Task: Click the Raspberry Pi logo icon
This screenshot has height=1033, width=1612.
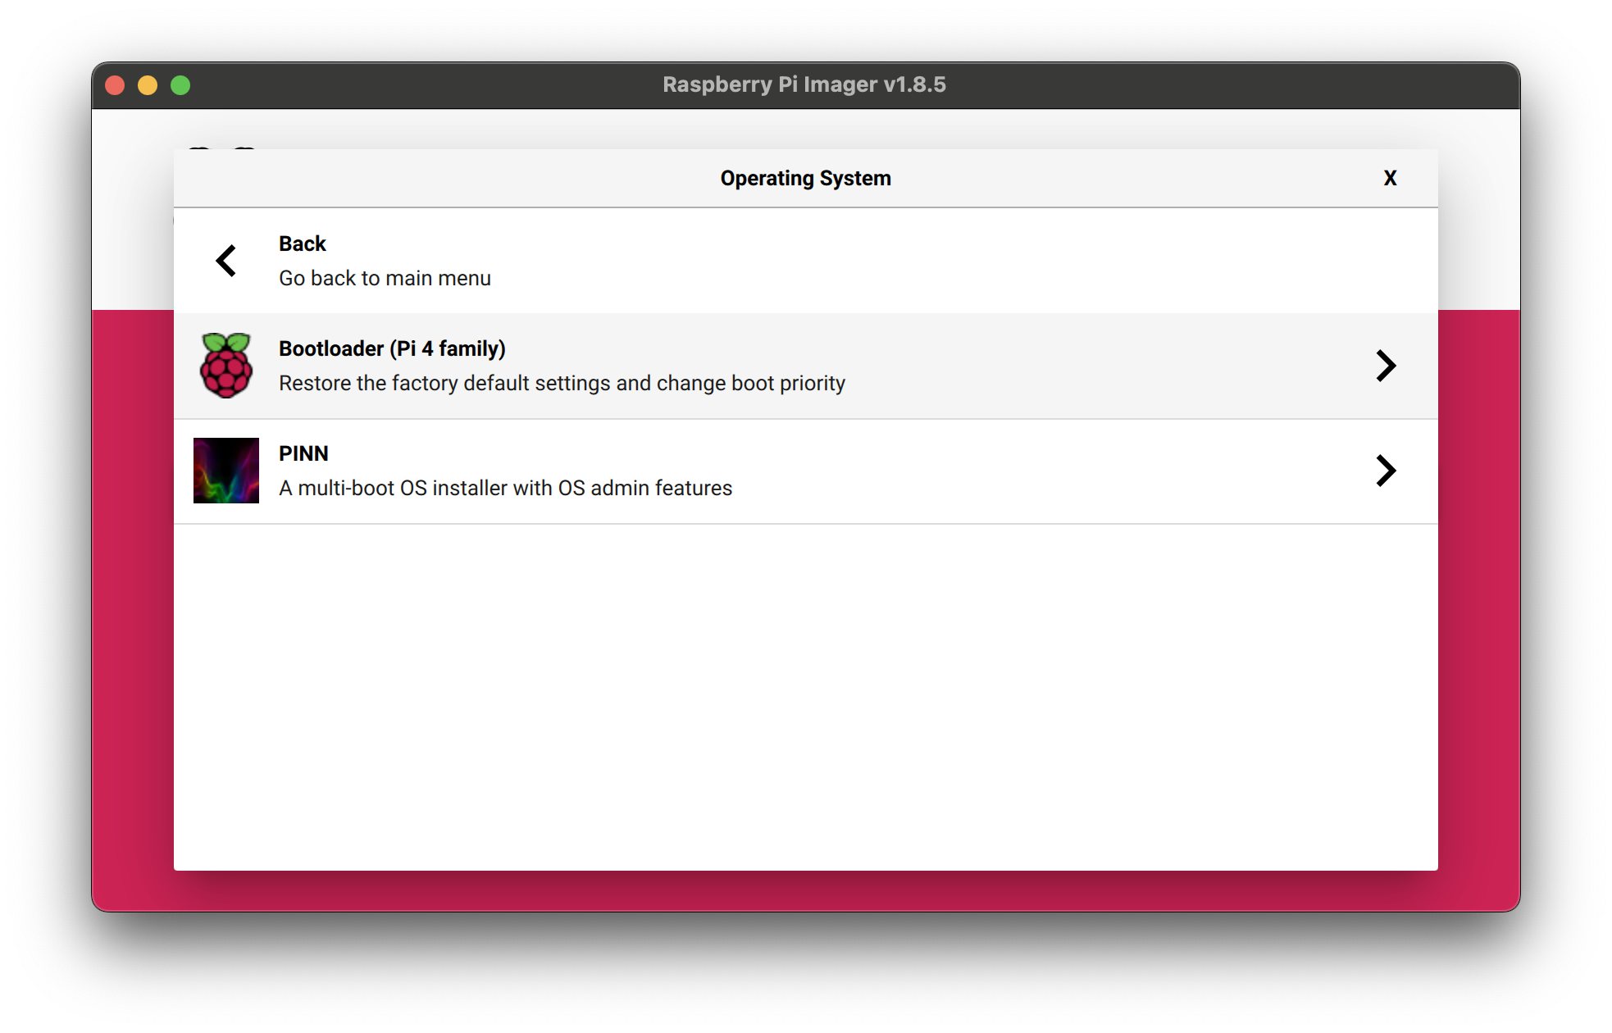Action: coord(225,366)
